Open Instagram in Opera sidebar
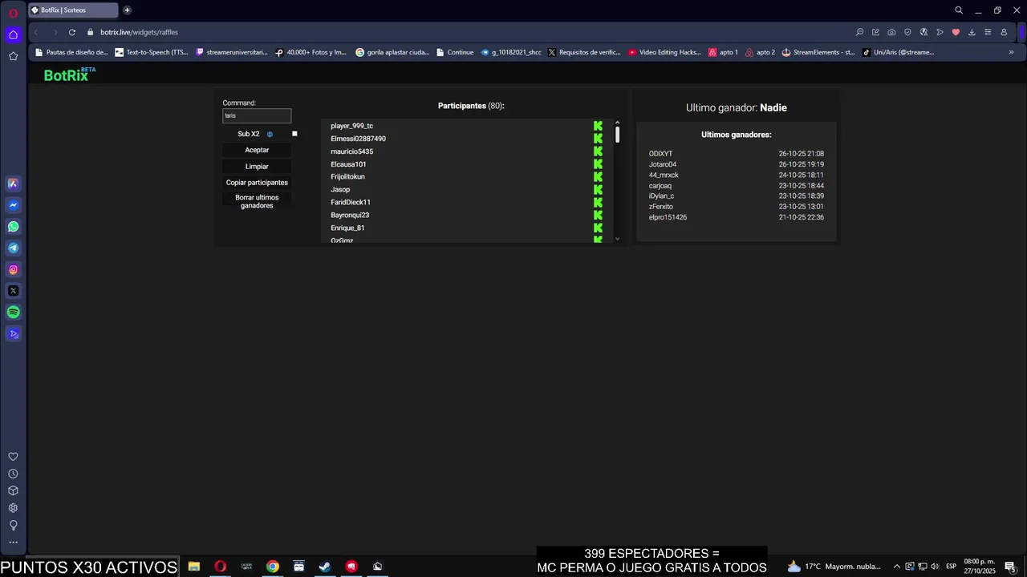Image resolution: width=1027 pixels, height=577 pixels. [x=13, y=270]
